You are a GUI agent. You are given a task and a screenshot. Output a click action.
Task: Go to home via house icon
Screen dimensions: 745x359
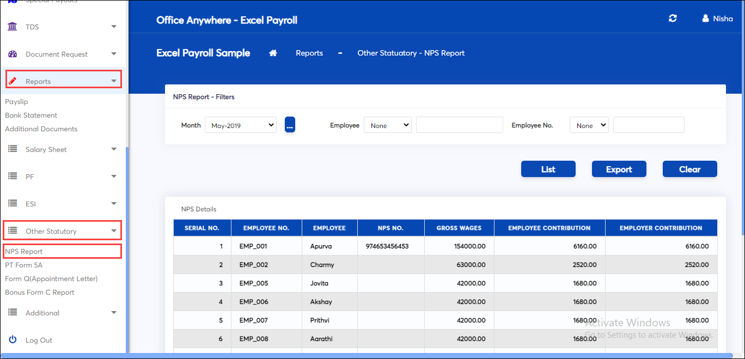pyautogui.click(x=273, y=53)
